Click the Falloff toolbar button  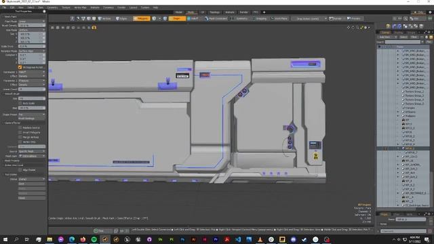pos(193,18)
